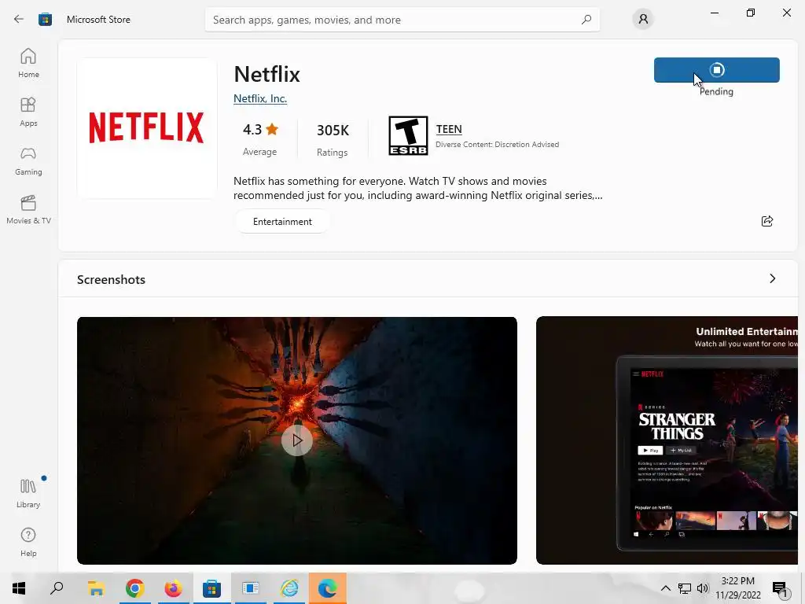Click the ESRB Teen rating badge
Screen dimensions: 805x604
pyautogui.click(x=408, y=135)
